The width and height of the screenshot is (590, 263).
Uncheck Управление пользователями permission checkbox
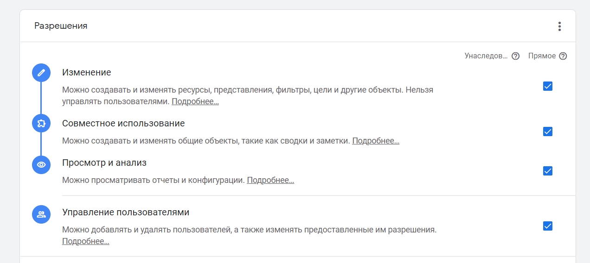point(548,226)
